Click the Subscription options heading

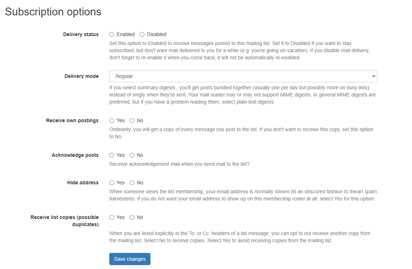click(x=53, y=12)
